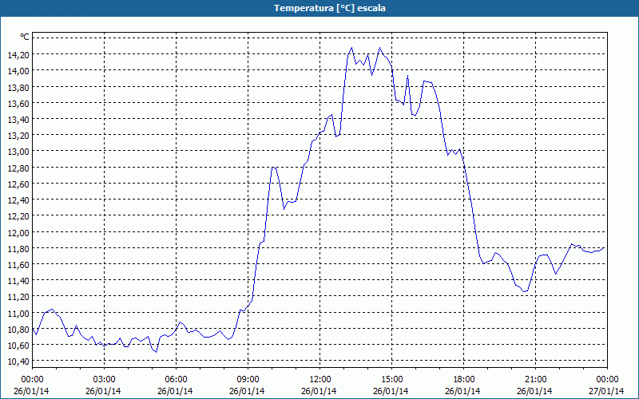The image size is (639, 399).
Task: Click the 27/01/14 date label
Action: click(607, 391)
